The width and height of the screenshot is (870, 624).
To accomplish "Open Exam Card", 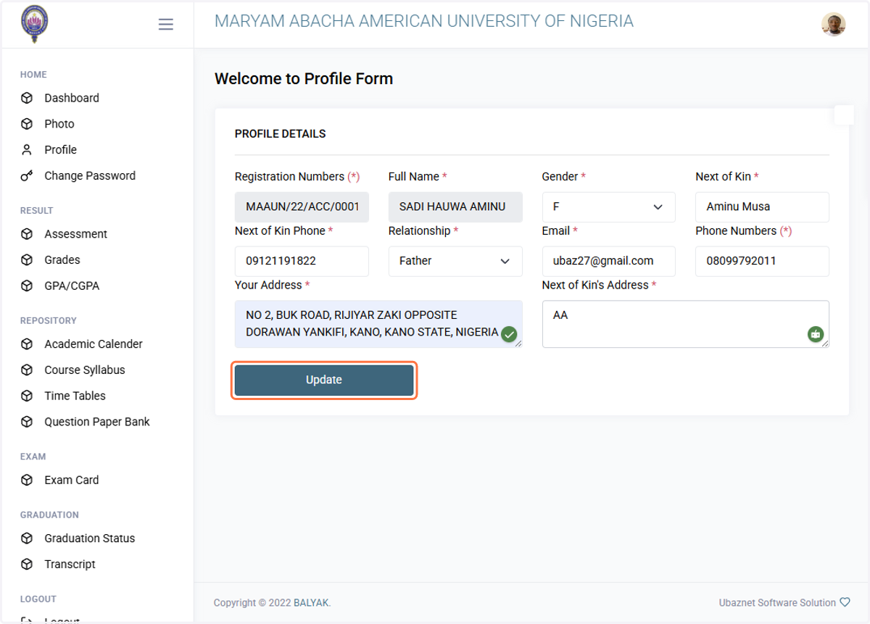I will [72, 481].
